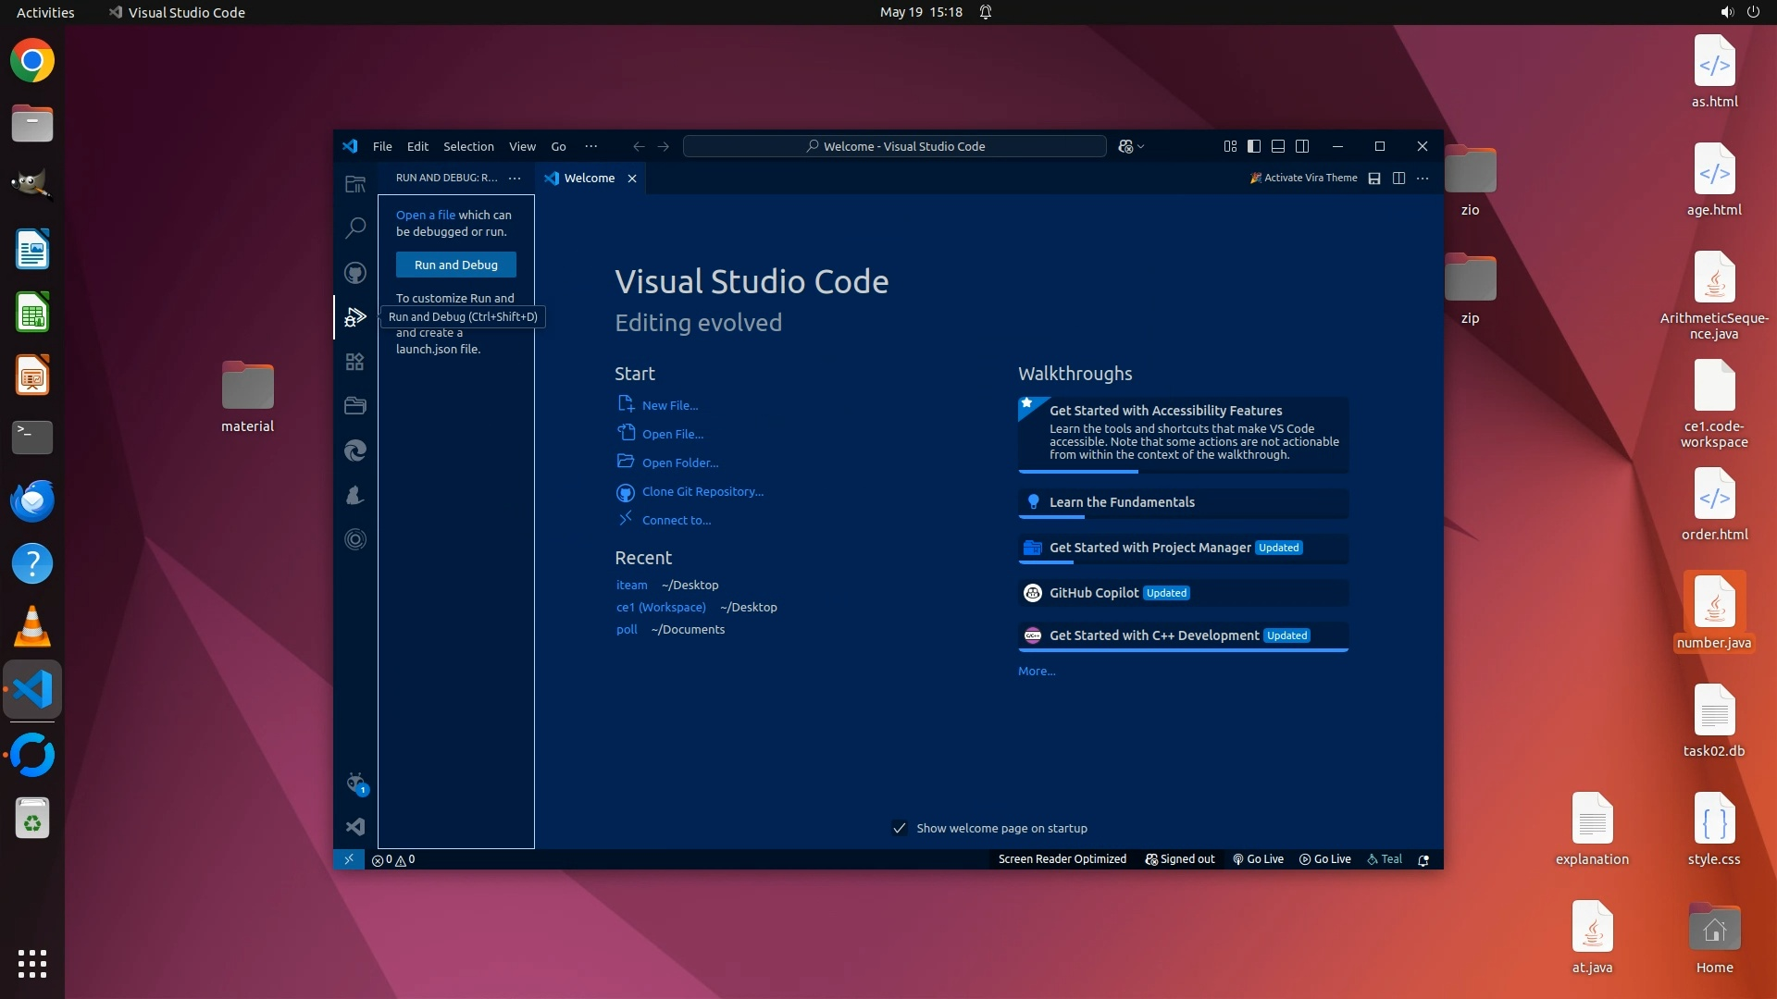This screenshot has width=1777, height=999.
Task: Expand the hidden menus ellipsis in menu bar
Action: click(x=590, y=146)
